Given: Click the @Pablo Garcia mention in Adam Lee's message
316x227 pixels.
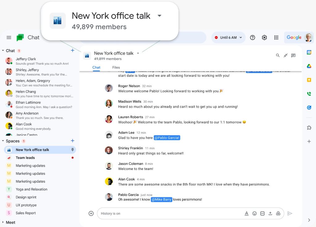Looking at the screenshot, I should pyautogui.click(x=167, y=138).
